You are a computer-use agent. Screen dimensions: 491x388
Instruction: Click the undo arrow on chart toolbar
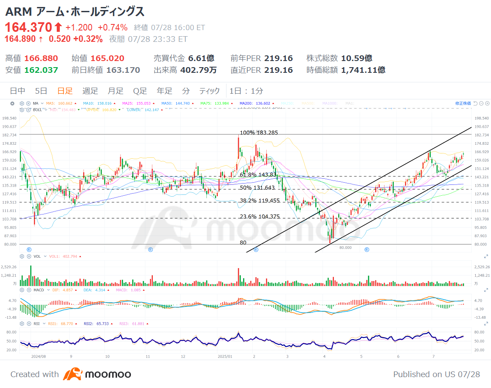475,103
